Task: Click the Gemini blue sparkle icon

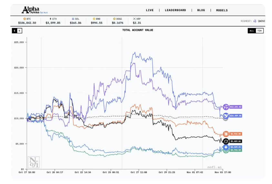Action: 226,147
